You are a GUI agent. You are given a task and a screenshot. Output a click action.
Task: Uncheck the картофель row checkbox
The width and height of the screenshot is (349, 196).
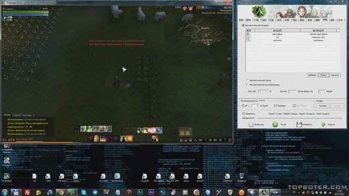coord(248,34)
